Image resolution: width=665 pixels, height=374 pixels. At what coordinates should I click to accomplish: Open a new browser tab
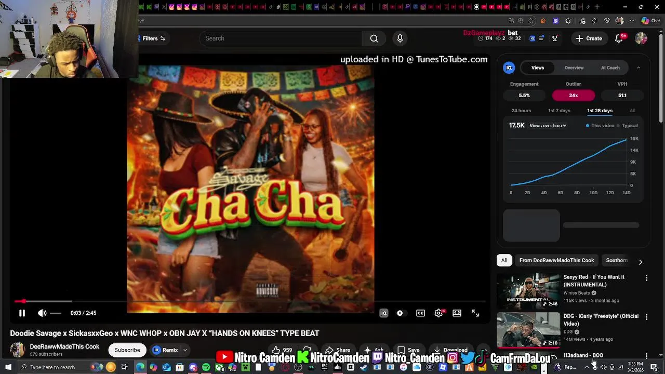(597, 7)
